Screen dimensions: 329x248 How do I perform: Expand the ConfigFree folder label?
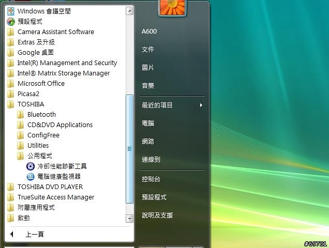coord(43,135)
